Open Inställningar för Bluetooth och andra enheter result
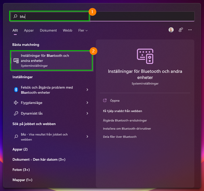The width and height of the screenshot is (204, 191). (x=51, y=61)
